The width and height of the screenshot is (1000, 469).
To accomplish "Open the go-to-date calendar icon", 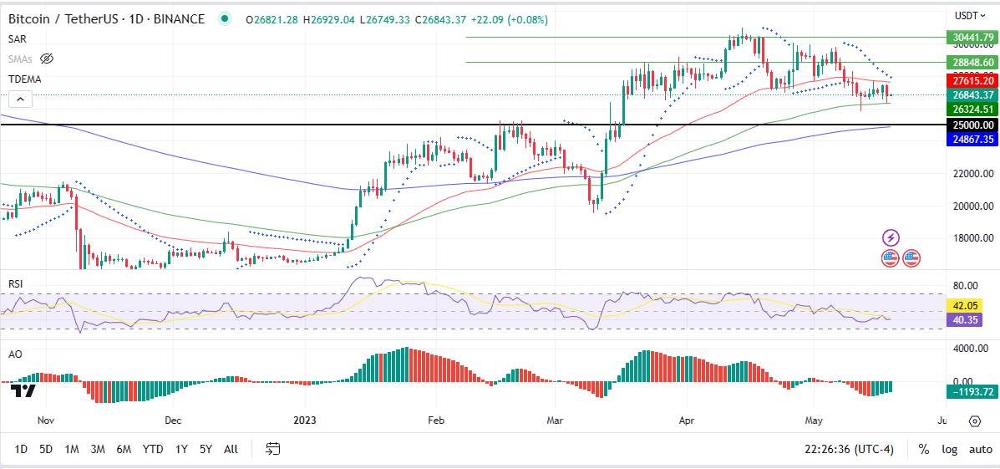I will (x=273, y=449).
